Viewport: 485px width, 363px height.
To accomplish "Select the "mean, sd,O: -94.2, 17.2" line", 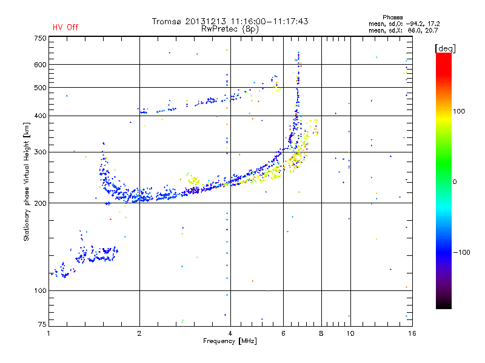I will click(x=404, y=24).
